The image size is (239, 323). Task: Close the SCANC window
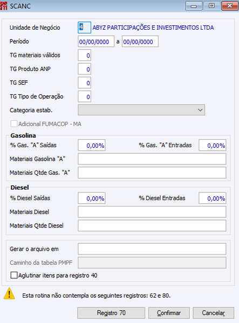tap(230, 6)
